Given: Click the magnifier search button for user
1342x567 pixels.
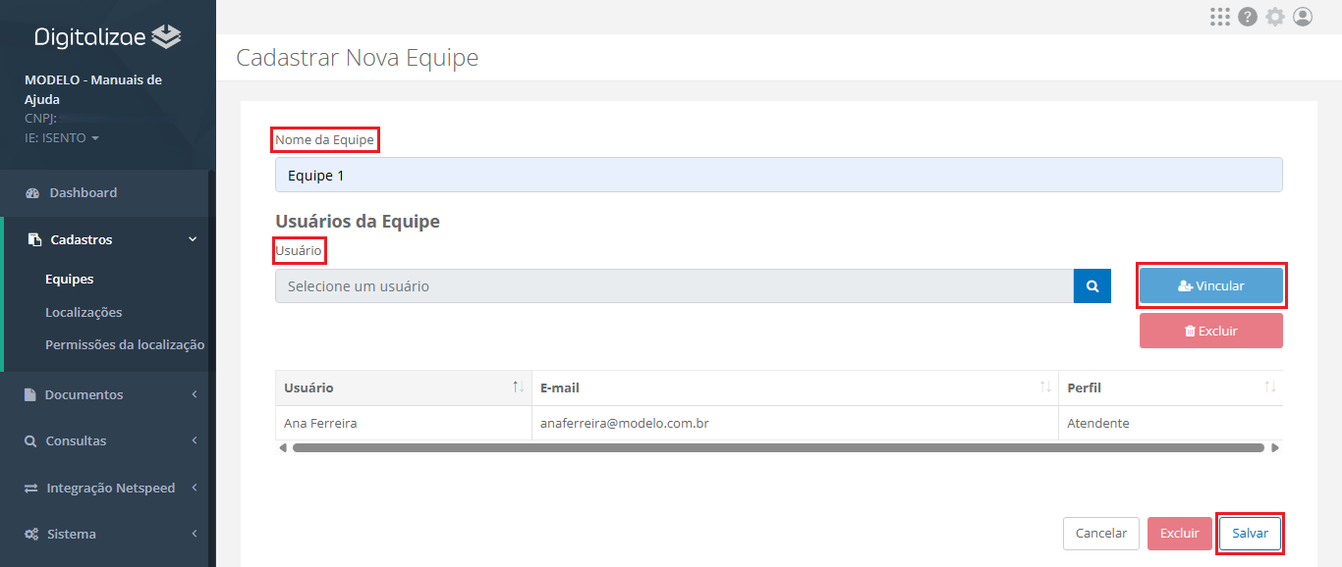Looking at the screenshot, I should (x=1092, y=286).
